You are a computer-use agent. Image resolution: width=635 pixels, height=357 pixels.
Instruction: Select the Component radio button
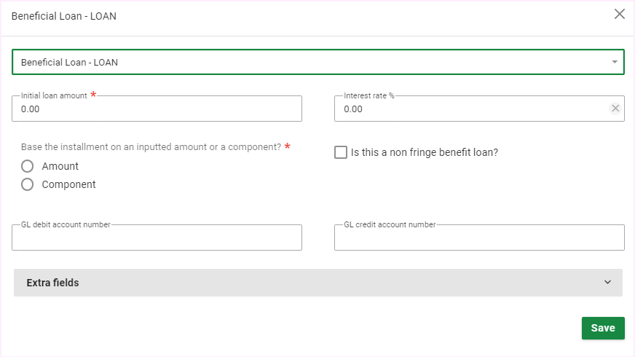(28, 184)
